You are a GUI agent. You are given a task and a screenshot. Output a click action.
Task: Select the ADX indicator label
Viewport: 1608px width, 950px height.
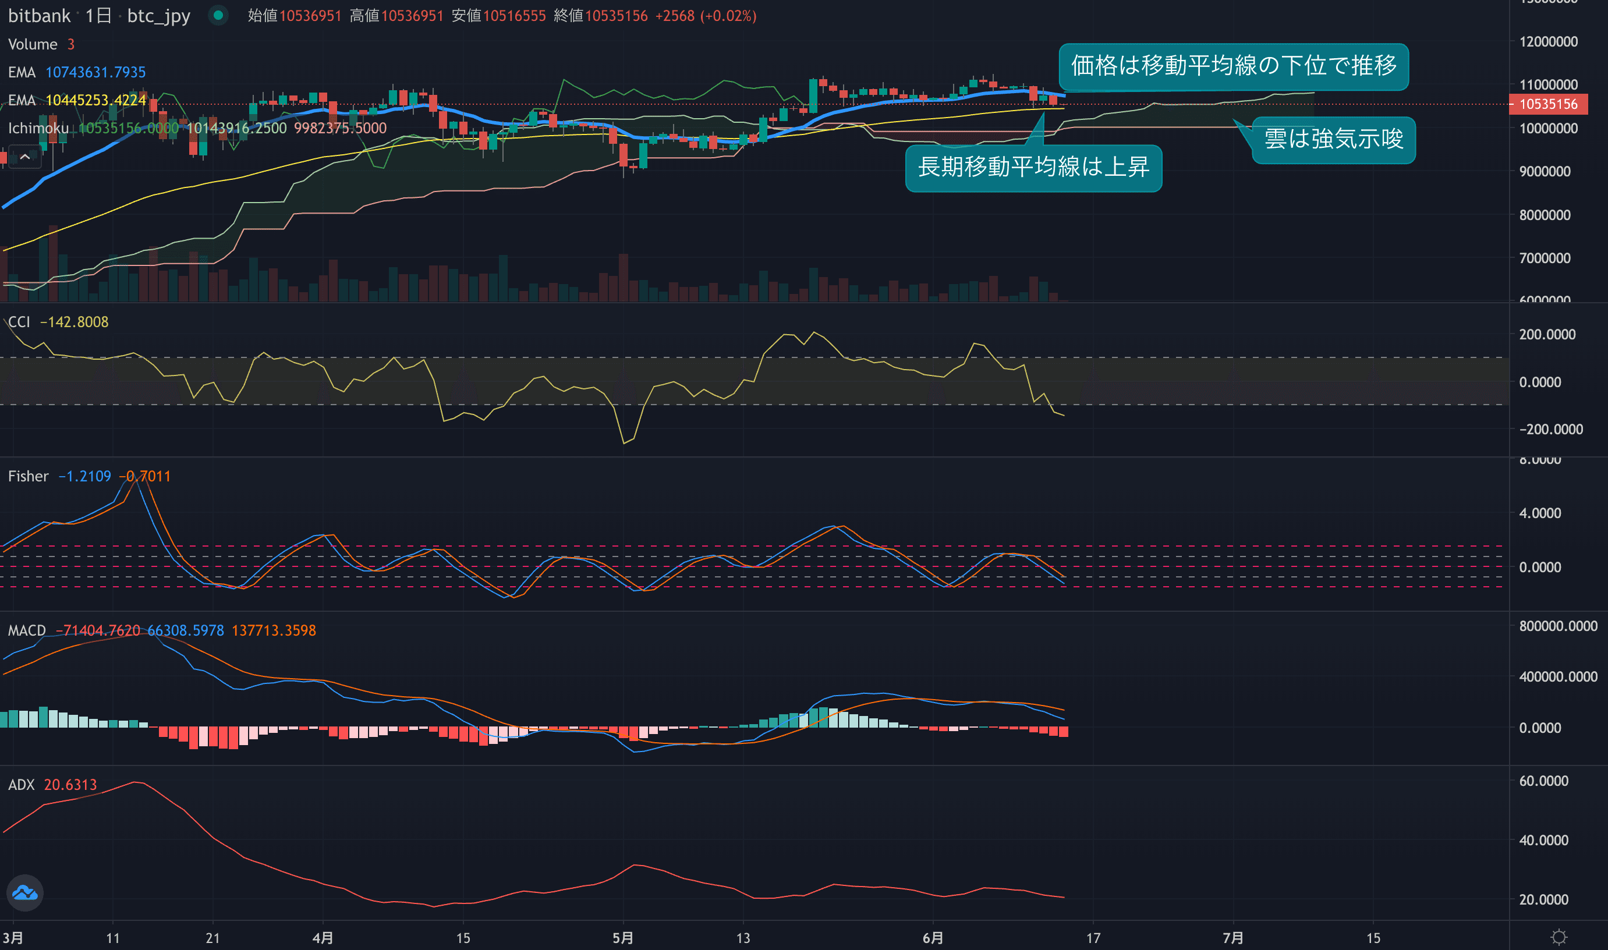[x=20, y=785]
